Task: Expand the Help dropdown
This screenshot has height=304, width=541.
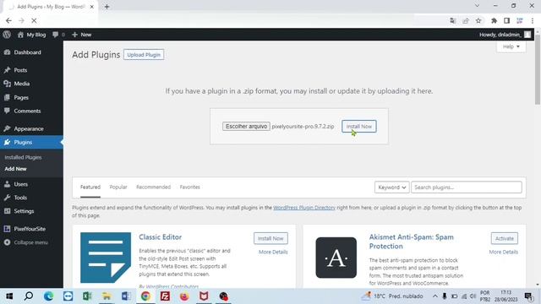Action: pyautogui.click(x=511, y=46)
